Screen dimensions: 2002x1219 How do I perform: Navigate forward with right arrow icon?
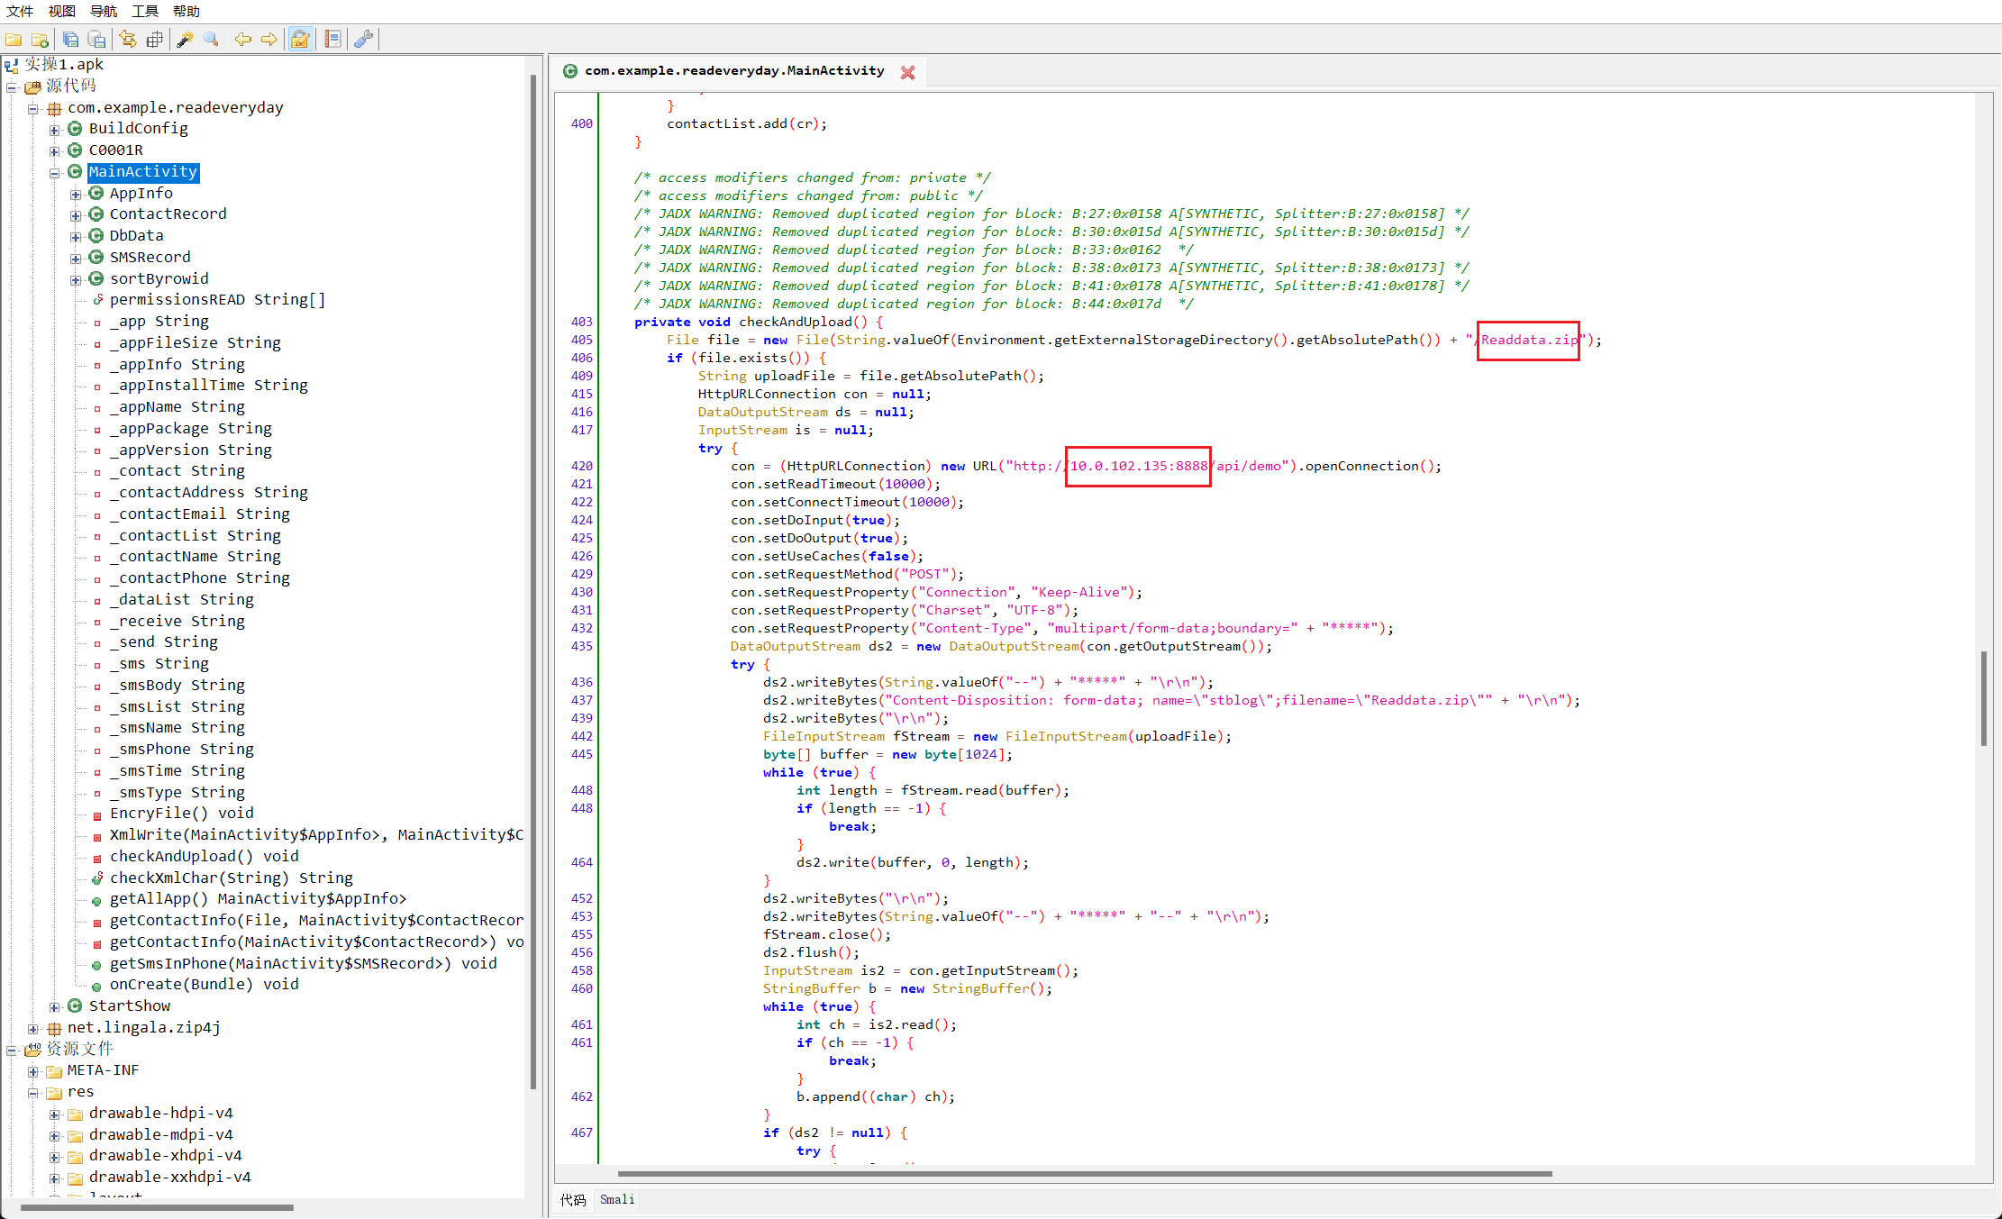[x=268, y=39]
